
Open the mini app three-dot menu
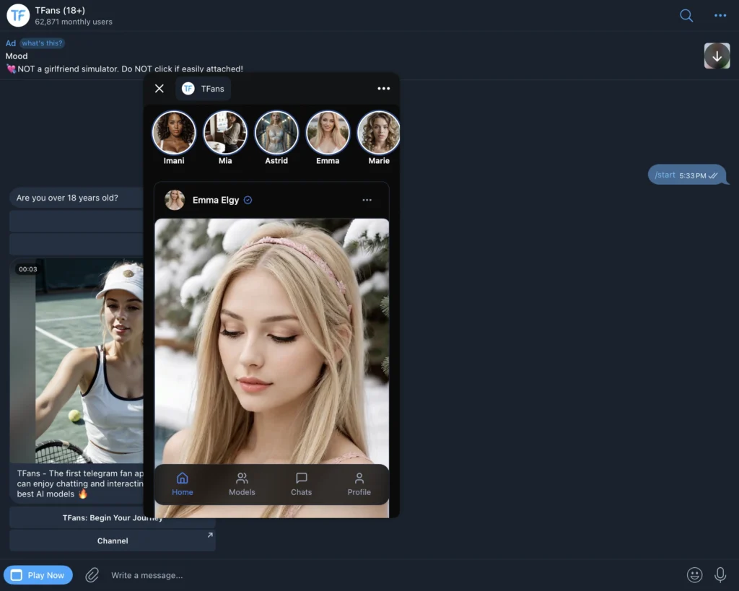point(383,89)
